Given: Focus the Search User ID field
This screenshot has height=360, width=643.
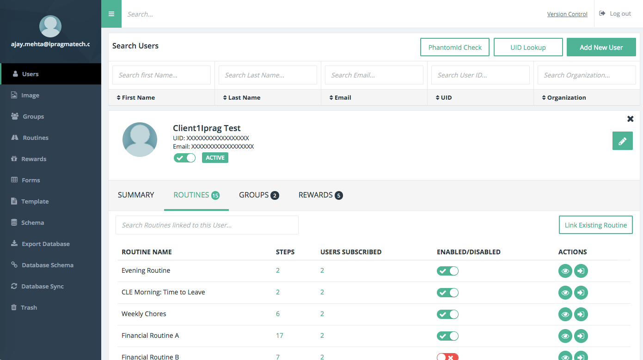Looking at the screenshot, I should tap(480, 75).
